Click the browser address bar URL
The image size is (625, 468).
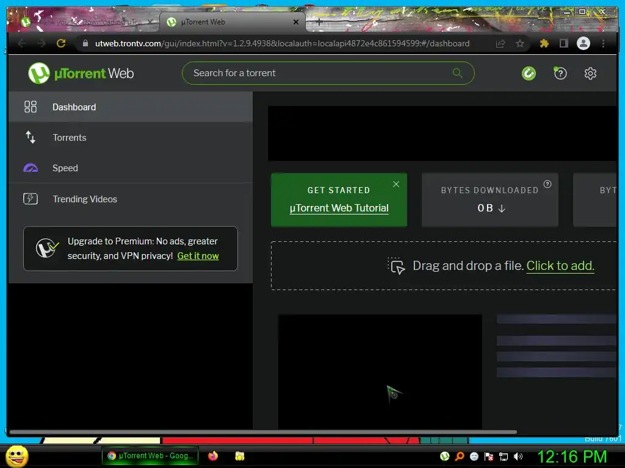282,43
